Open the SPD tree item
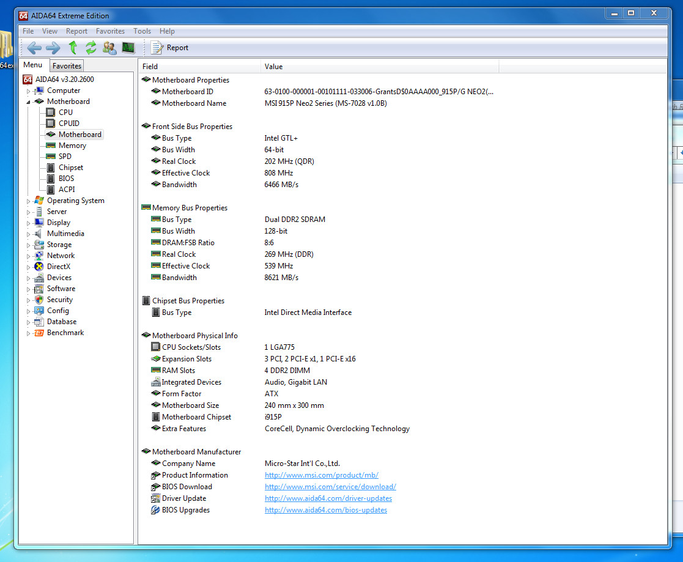This screenshot has height=562, width=683. 65,157
